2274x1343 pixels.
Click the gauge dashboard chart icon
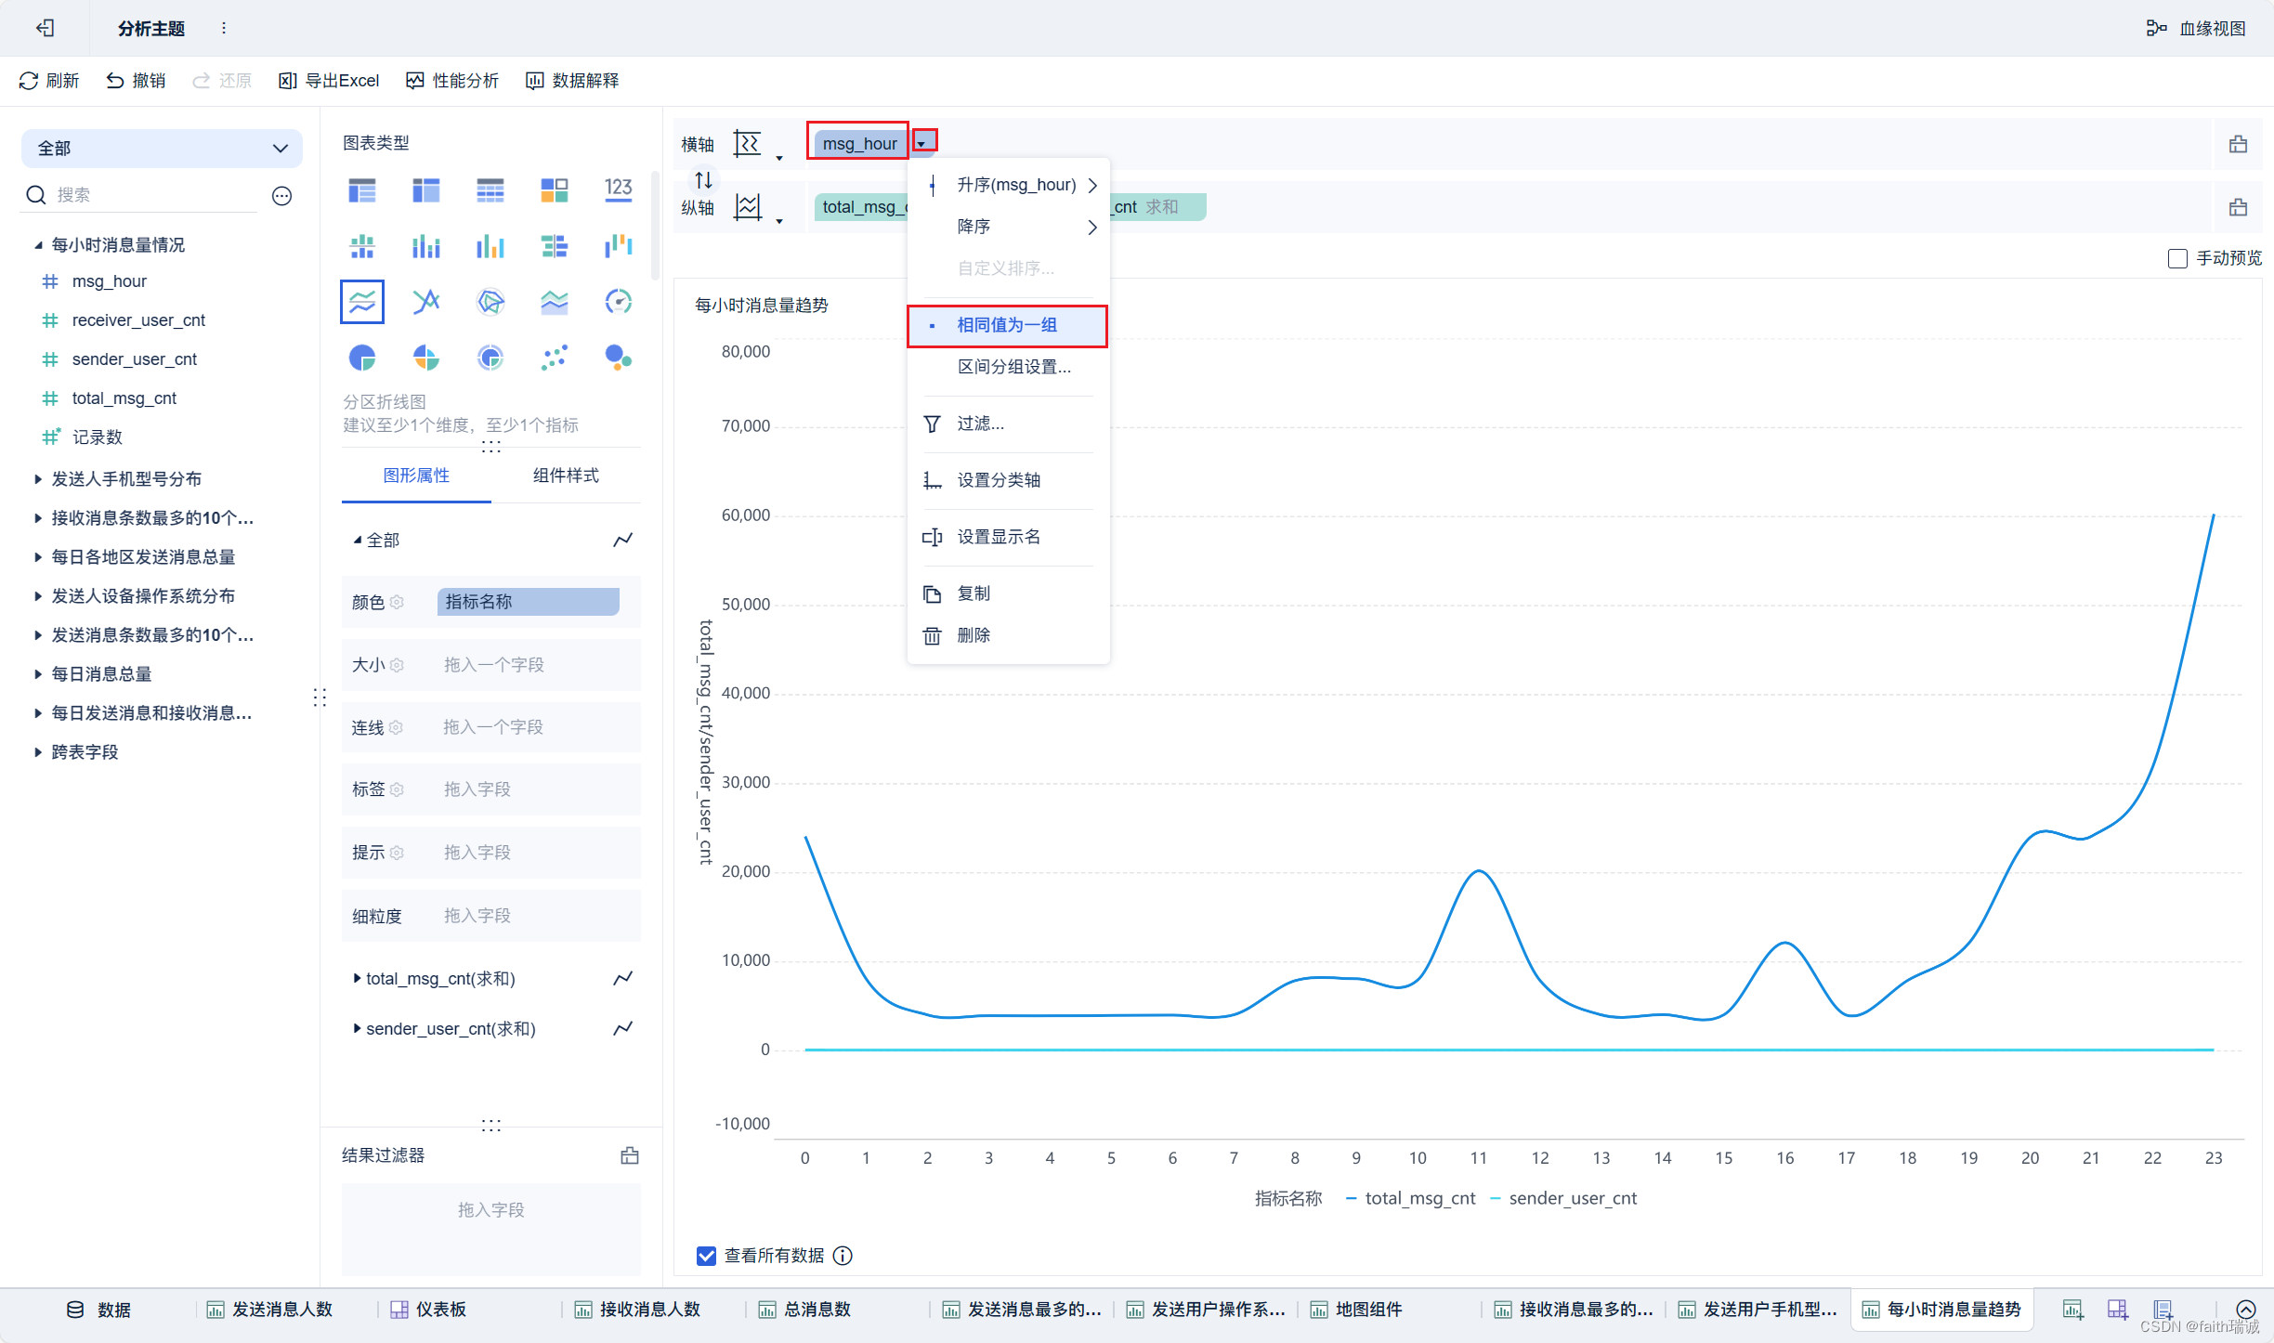click(618, 302)
